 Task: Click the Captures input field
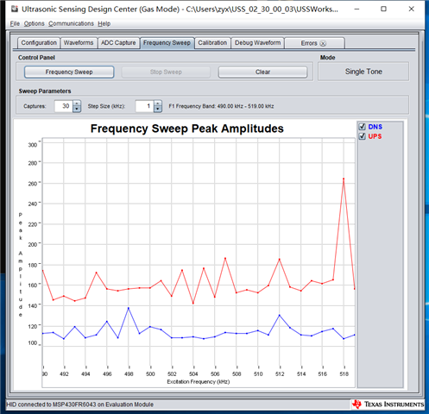click(64, 106)
